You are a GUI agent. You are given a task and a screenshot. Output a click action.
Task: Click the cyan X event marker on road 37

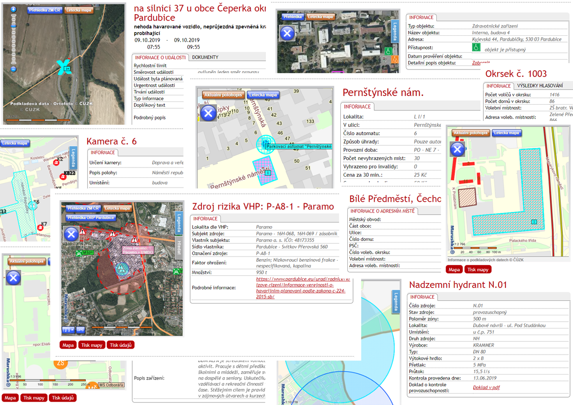[64, 67]
